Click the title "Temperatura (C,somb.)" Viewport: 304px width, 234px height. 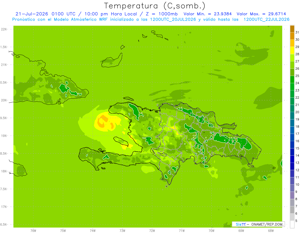click(155, 6)
